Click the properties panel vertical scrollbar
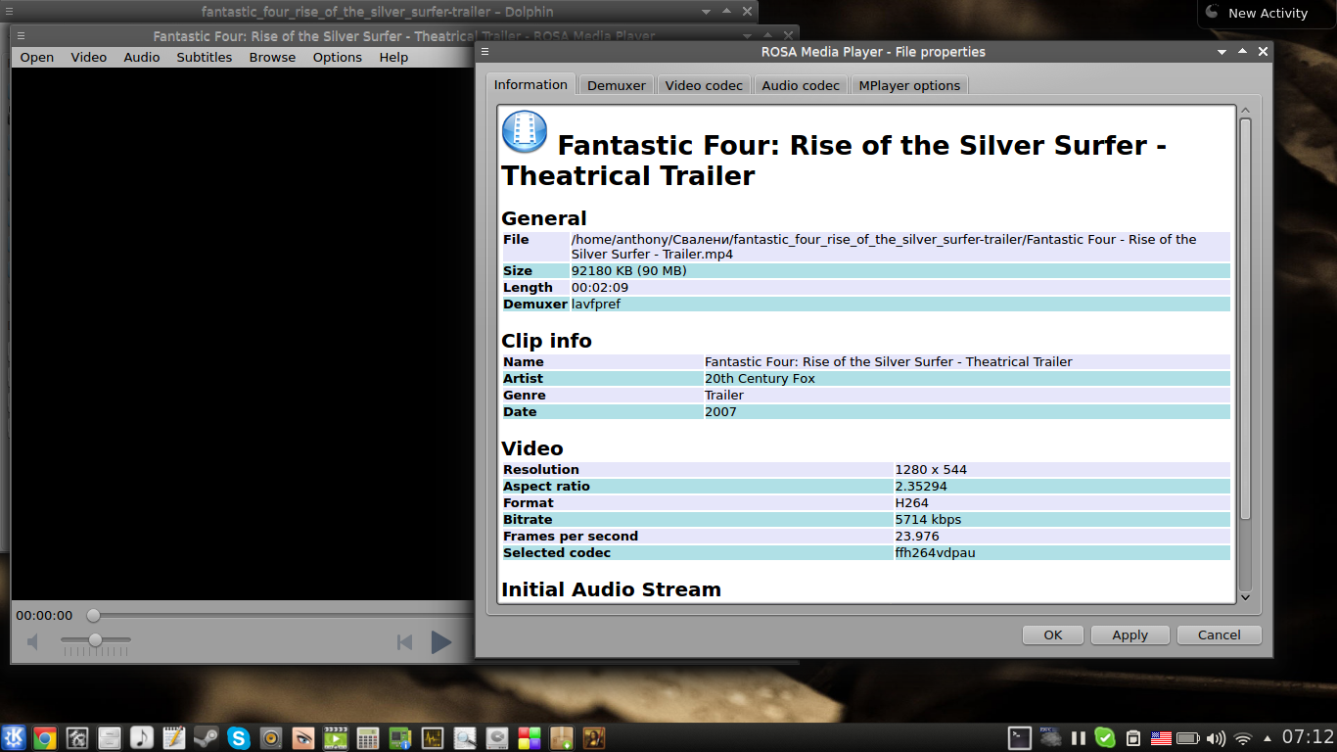This screenshot has width=1337, height=752. (1245, 318)
